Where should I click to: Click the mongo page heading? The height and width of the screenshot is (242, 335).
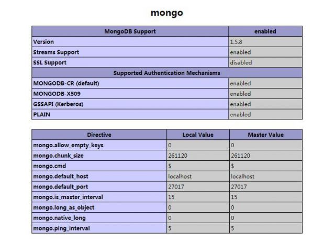[x=167, y=13]
